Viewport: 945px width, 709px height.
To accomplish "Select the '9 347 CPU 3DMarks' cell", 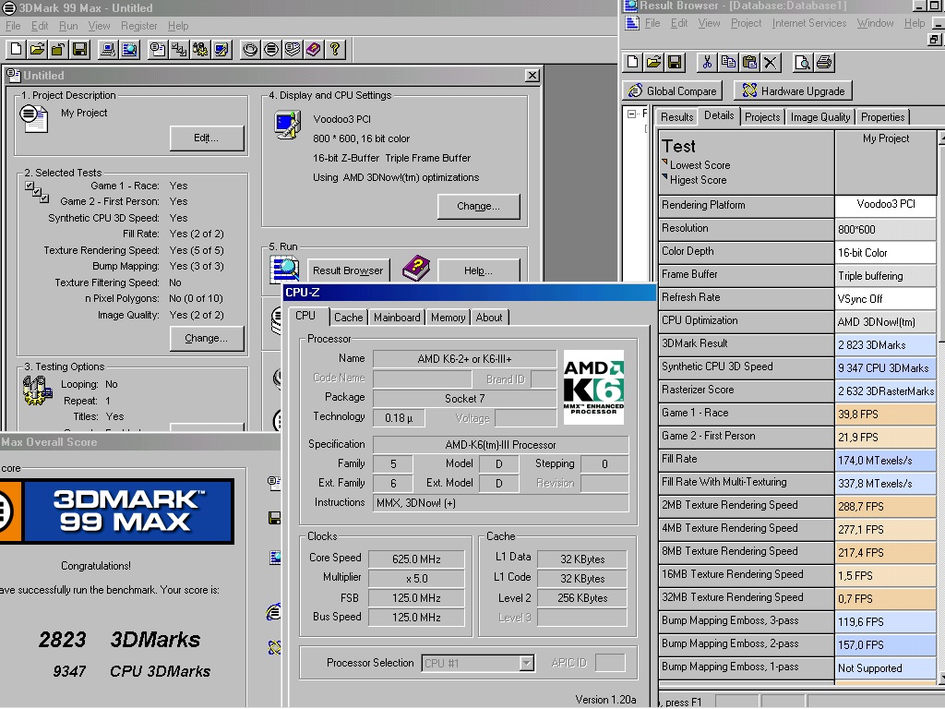I will coord(885,367).
